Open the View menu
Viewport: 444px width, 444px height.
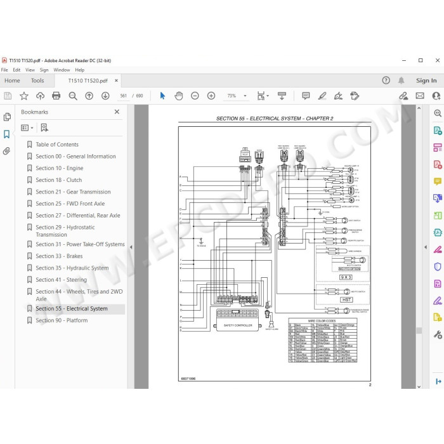tap(30, 70)
